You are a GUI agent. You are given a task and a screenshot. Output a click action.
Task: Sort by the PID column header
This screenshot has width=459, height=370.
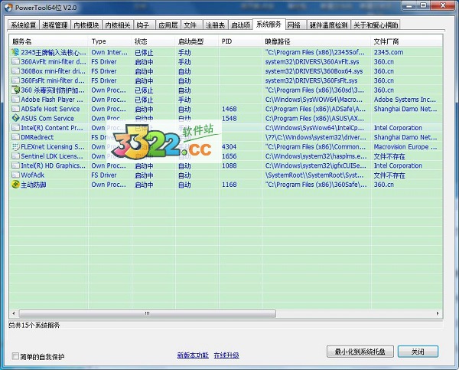coord(240,41)
